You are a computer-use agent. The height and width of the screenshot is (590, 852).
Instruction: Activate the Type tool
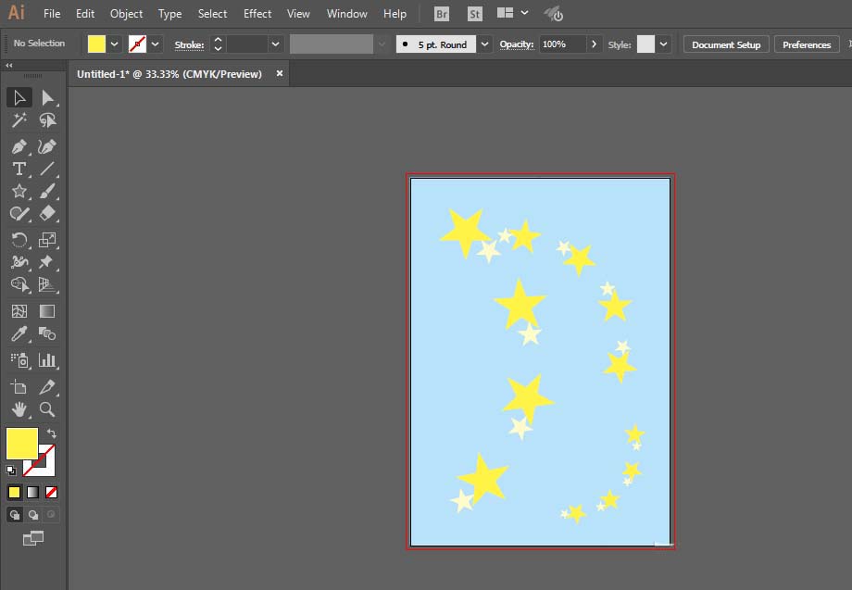19,169
